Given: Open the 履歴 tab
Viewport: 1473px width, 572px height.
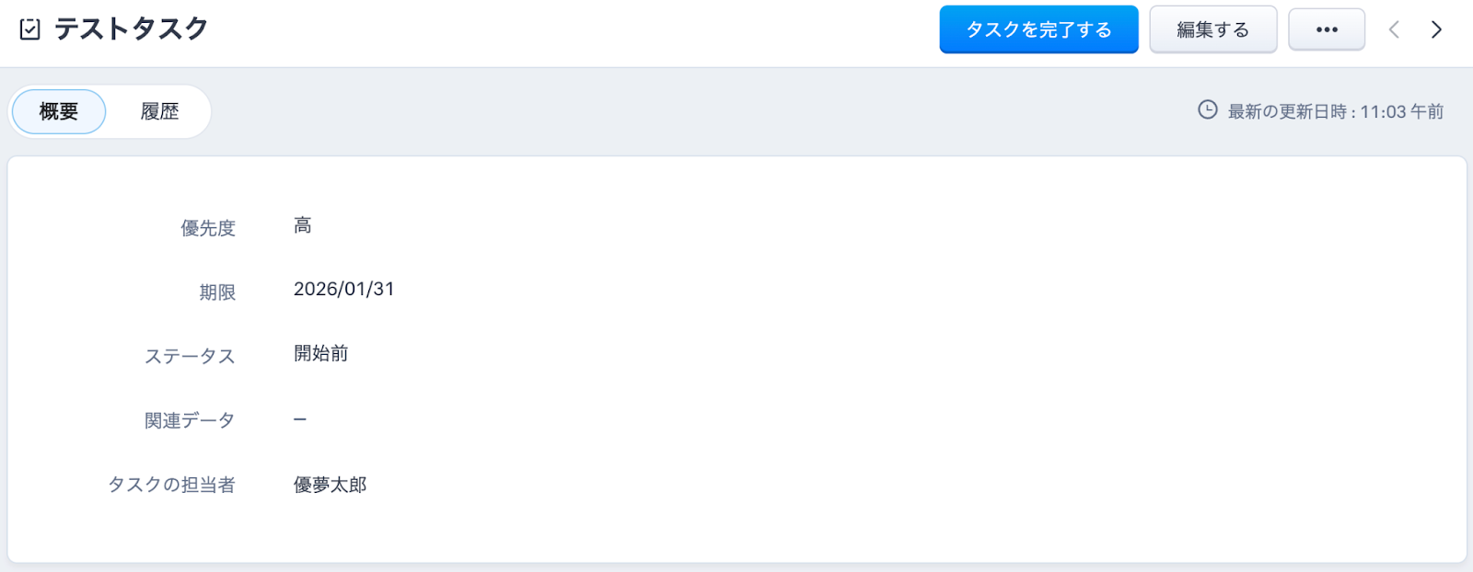Looking at the screenshot, I should (159, 111).
